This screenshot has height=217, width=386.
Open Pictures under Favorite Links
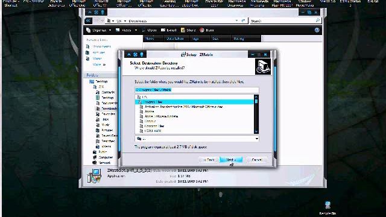[95, 52]
